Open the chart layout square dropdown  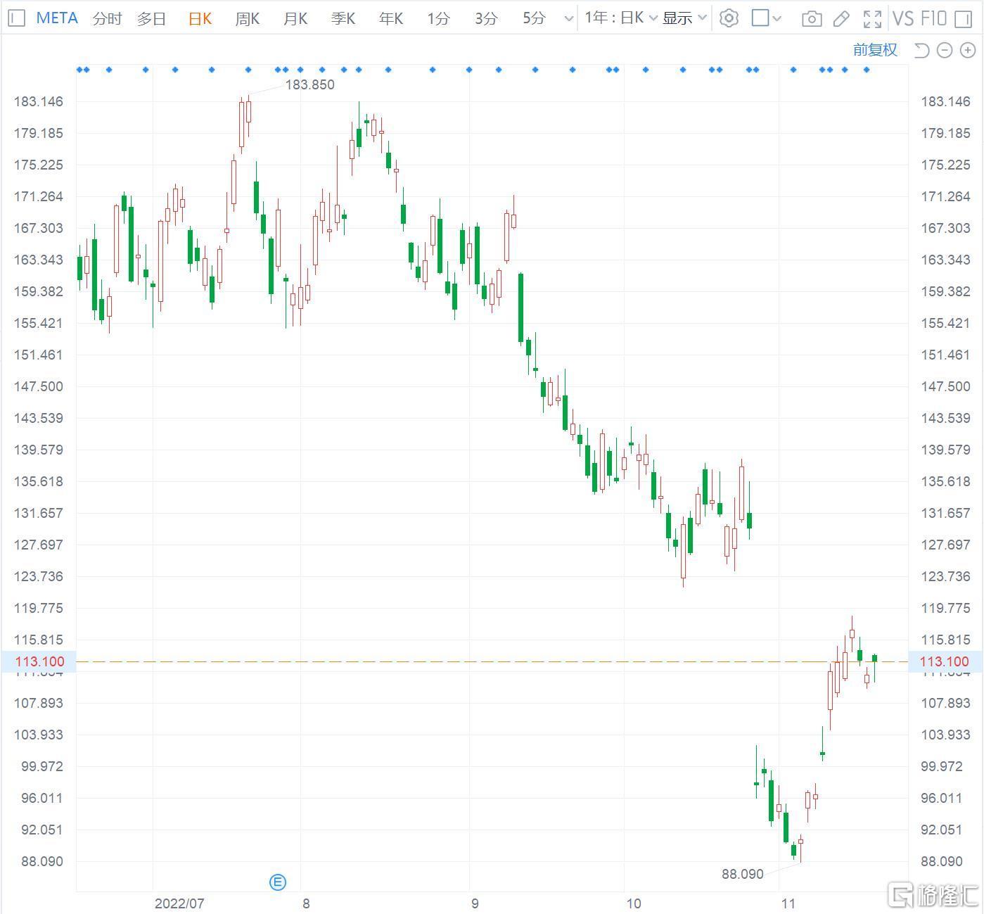pos(766,18)
